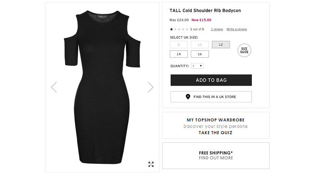Click the quantity dropdown arrow
This screenshot has width=318, height=173.
coord(201,66)
